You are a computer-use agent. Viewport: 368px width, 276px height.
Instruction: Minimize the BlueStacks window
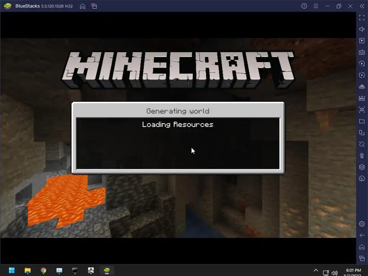327,6
